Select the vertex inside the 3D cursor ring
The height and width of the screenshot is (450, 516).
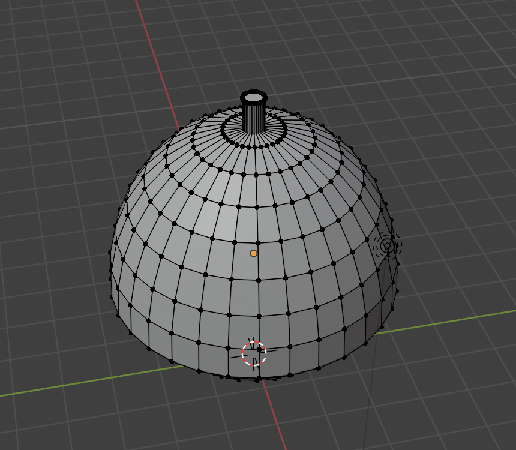coord(259,349)
